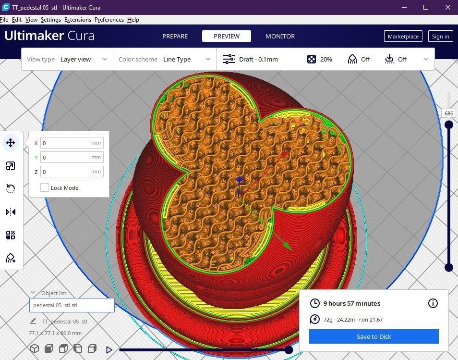458x360 pixels.
Task: Click the filament spool material icon
Action: 314,319
